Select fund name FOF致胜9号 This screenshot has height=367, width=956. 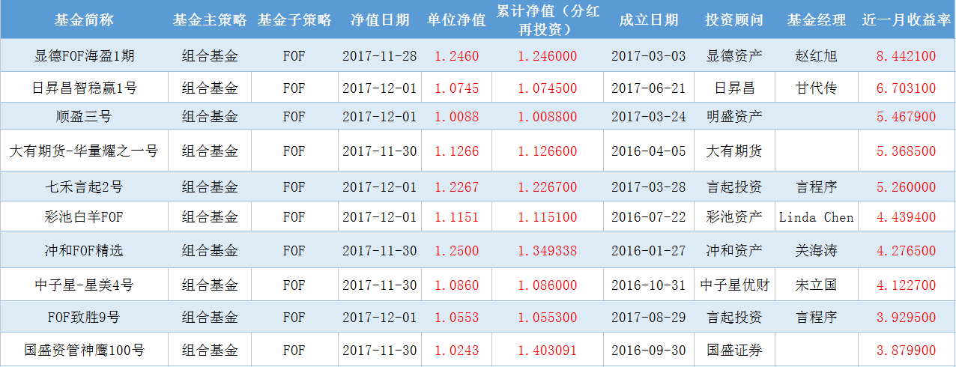pyautogui.click(x=84, y=318)
